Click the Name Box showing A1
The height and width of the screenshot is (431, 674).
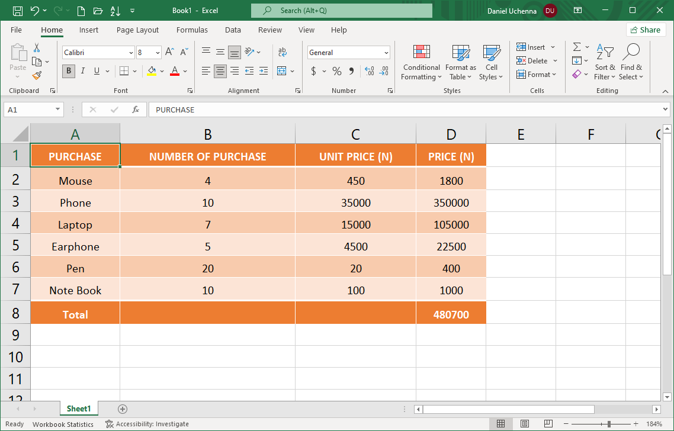(x=28, y=110)
